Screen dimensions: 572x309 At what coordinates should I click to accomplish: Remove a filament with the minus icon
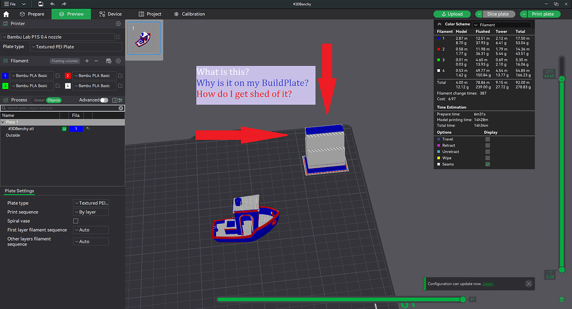pyautogui.click(x=96, y=61)
